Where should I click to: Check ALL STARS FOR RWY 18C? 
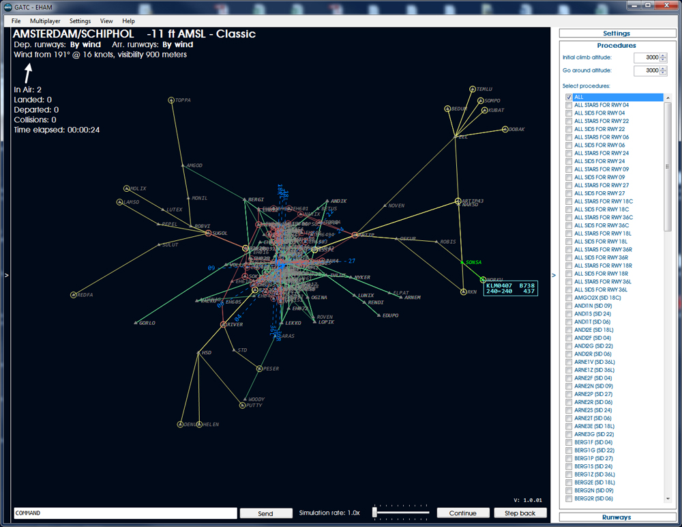[x=569, y=201]
